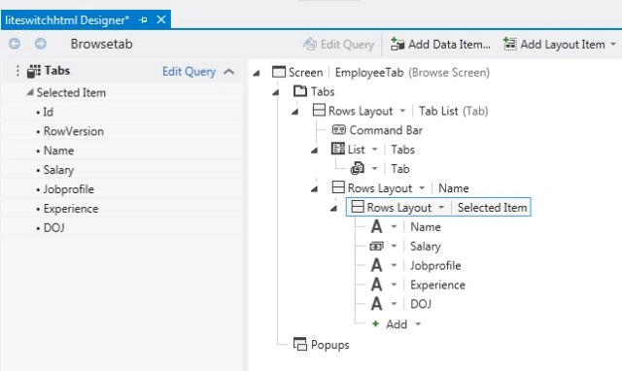Select the Popups tree item label

pos(330,345)
